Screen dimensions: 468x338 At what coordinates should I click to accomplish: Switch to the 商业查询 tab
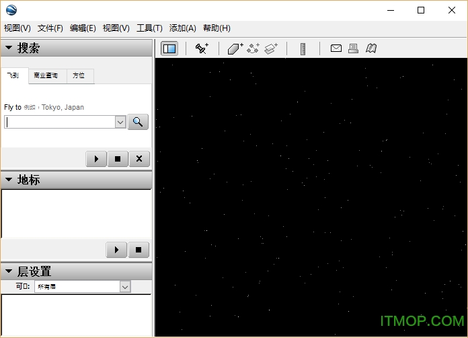click(x=46, y=76)
